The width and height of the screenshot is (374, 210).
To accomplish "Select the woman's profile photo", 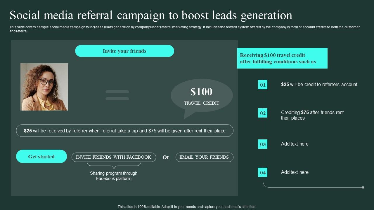I will pyautogui.click(x=44, y=87).
